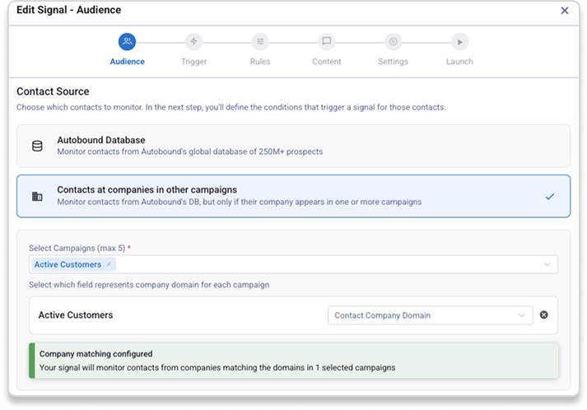The image size is (587, 410).
Task: Click the Audience step icon
Action: click(128, 41)
